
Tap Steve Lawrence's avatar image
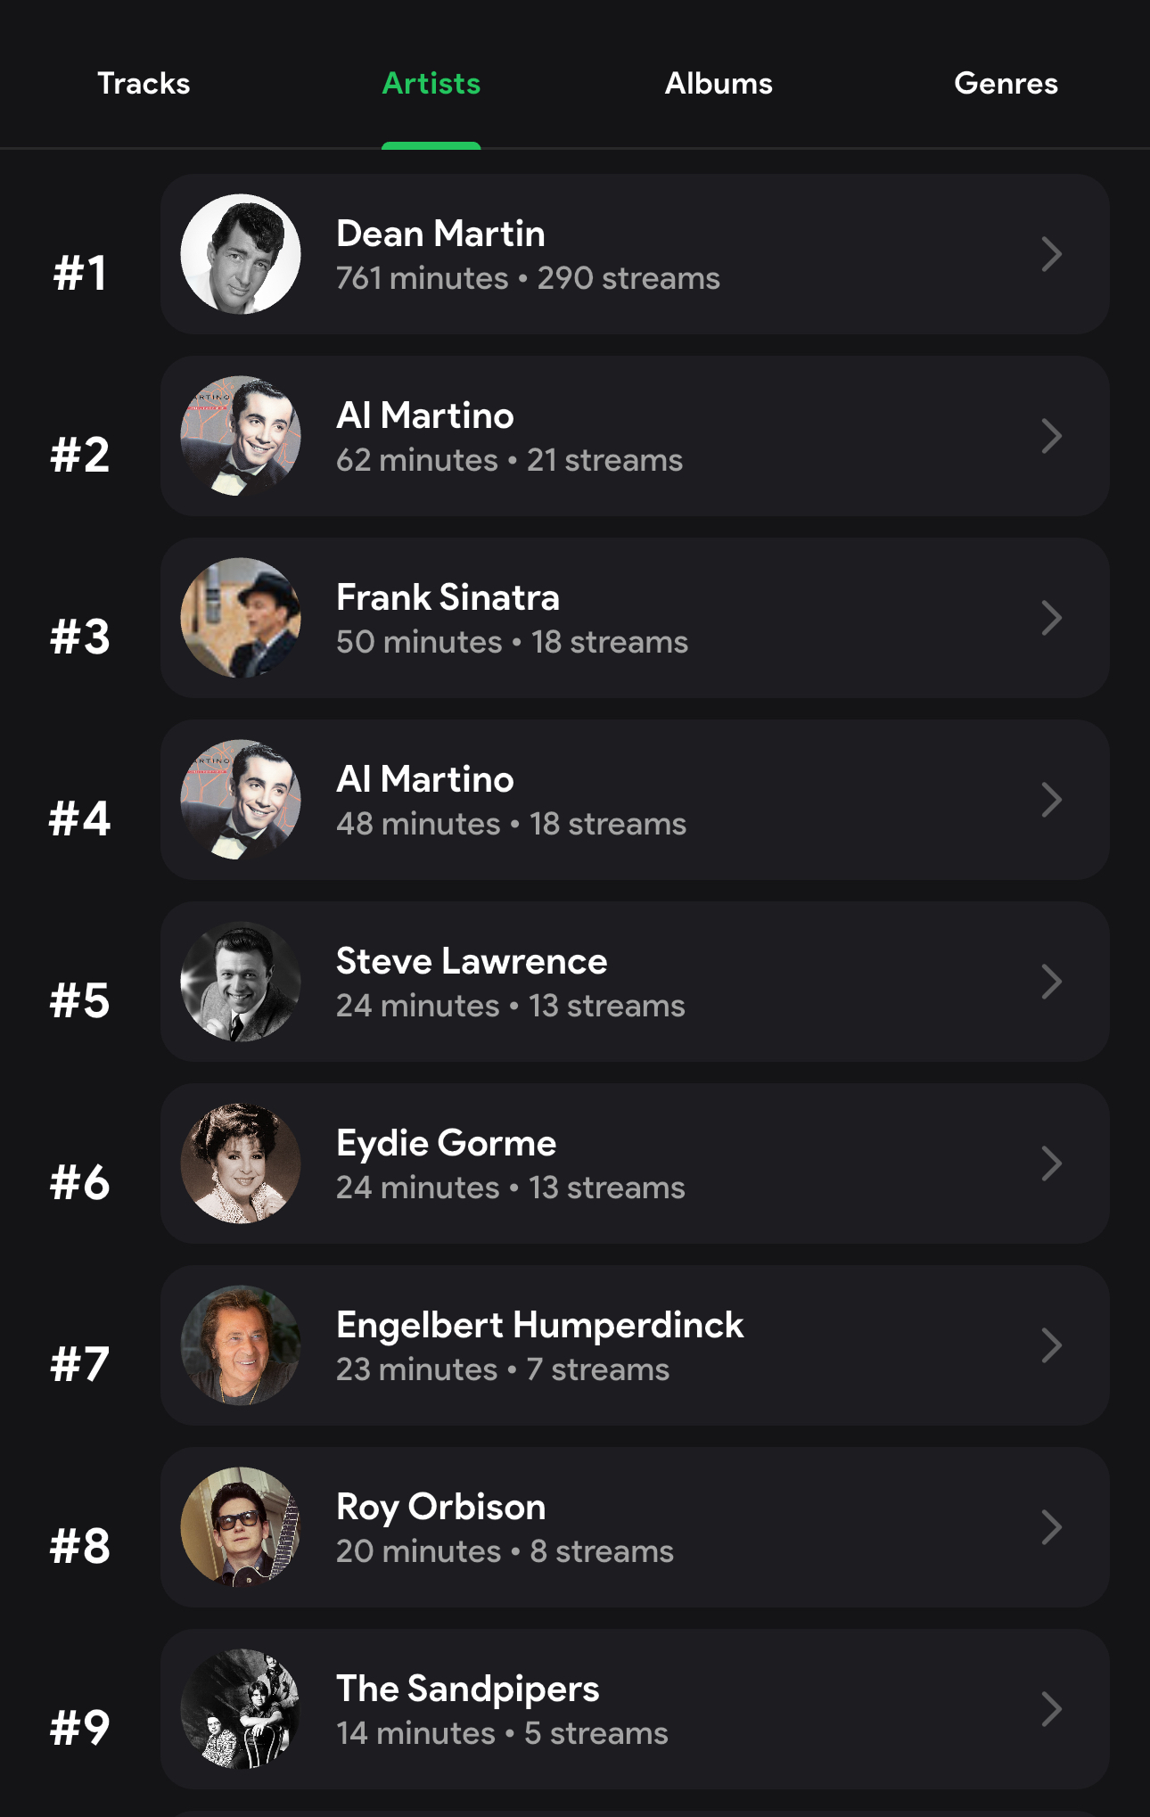point(241,982)
